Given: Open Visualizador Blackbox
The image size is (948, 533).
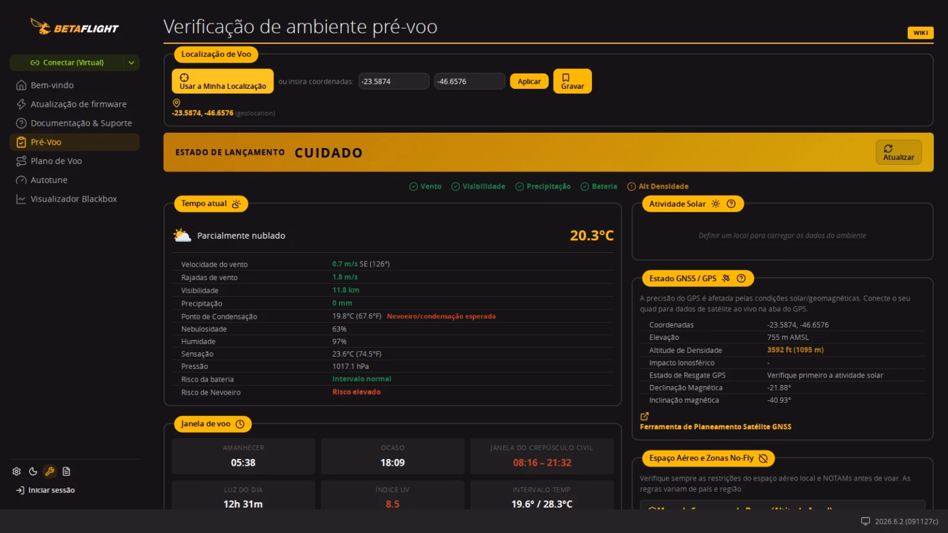Looking at the screenshot, I should pyautogui.click(x=75, y=199).
